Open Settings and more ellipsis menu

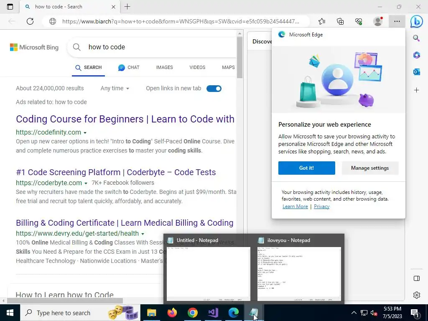coord(397,21)
